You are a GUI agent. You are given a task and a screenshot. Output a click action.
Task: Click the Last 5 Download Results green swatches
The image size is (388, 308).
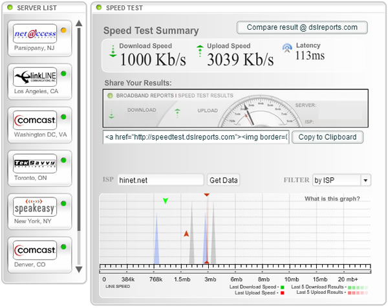(358, 287)
